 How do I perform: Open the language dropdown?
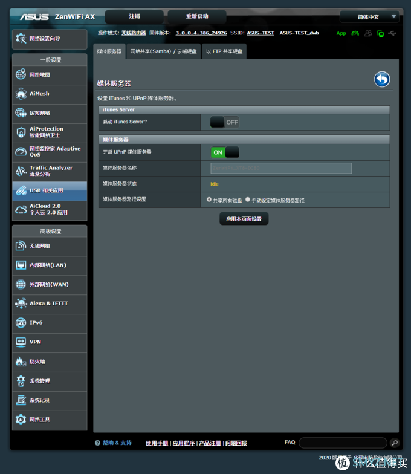click(x=369, y=17)
